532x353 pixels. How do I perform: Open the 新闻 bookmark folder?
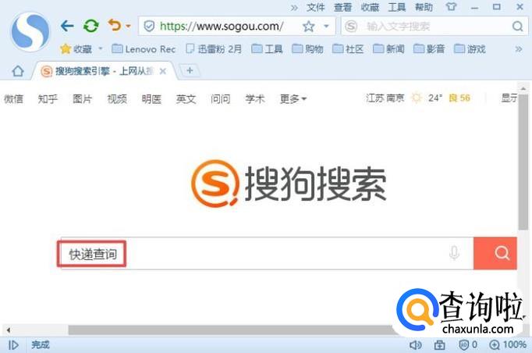pyautogui.click(x=388, y=49)
